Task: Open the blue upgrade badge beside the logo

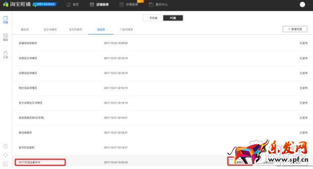Action: point(45,4)
